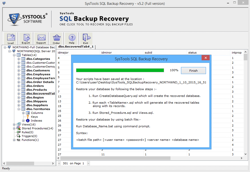The image size is (250, 172).
Task: Select dbo.EmployeeTerr in the tree
Action: (41, 78)
